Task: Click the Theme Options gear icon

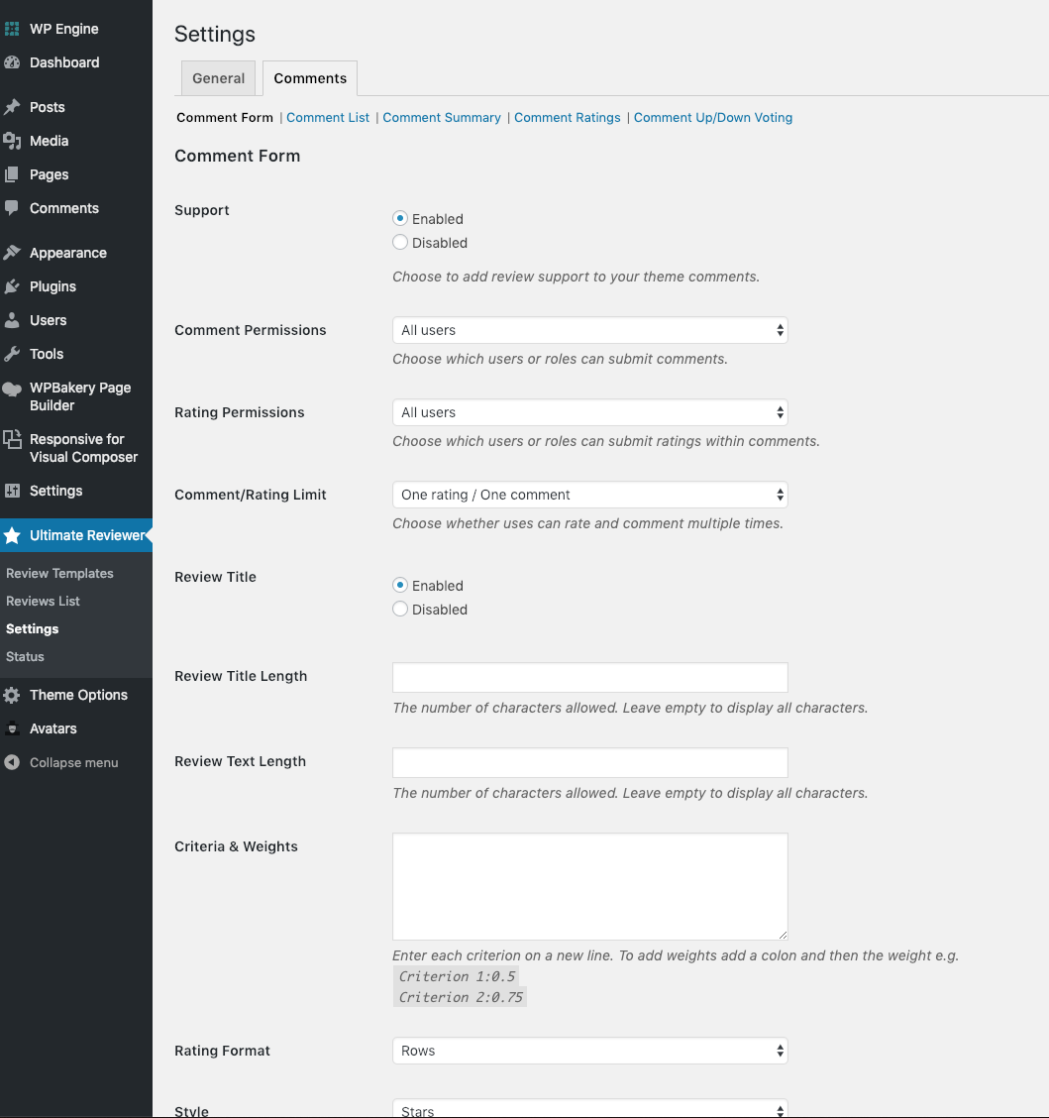Action: pos(13,695)
